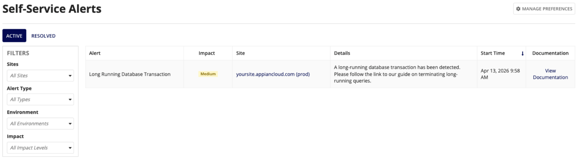This screenshot has width=580, height=164.
Task: Open yoursite.appiancloud.com (prod) link
Action: (x=273, y=74)
